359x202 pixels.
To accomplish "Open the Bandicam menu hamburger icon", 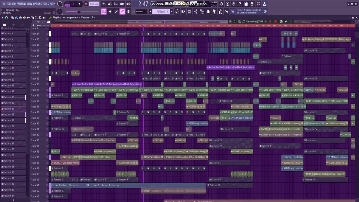I will pyautogui.click(x=230, y=21).
